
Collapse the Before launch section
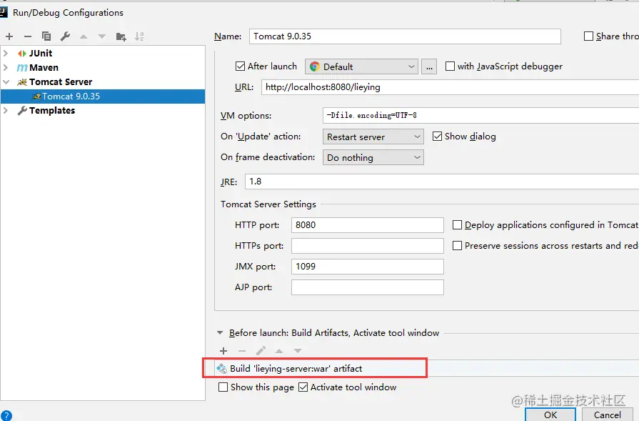click(x=220, y=333)
